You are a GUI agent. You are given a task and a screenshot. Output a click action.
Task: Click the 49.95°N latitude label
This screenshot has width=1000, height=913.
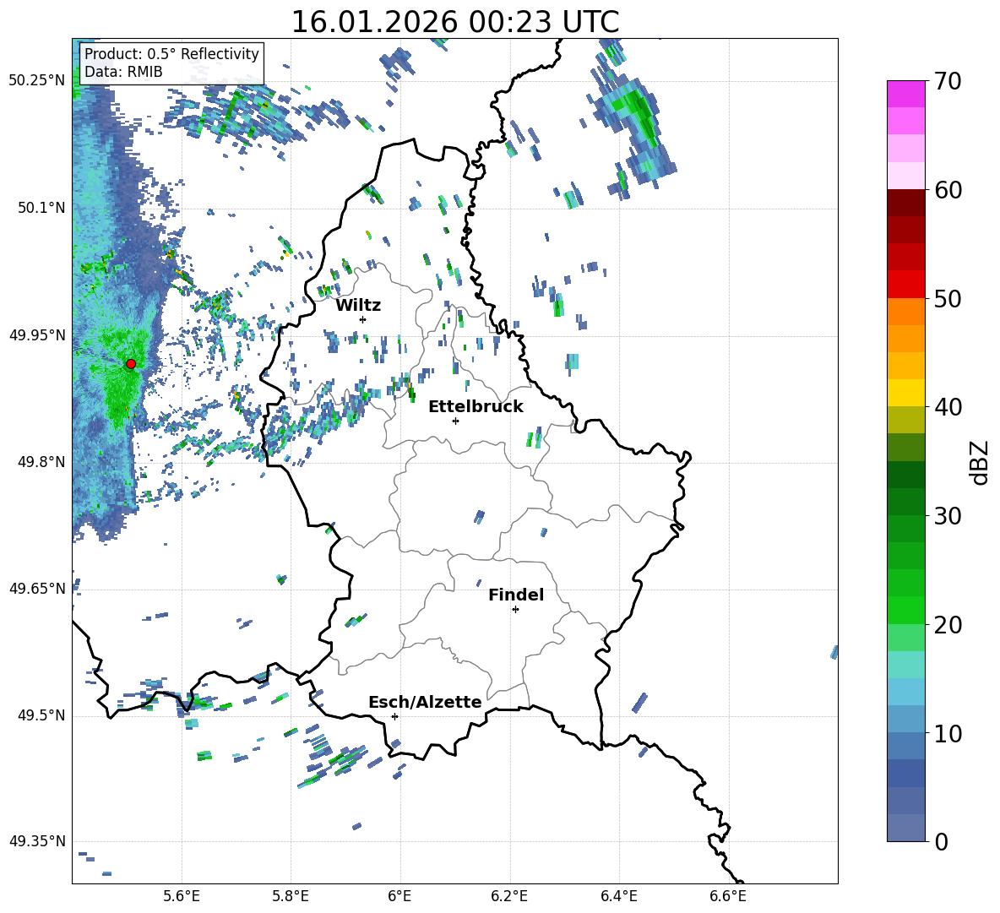tap(37, 335)
